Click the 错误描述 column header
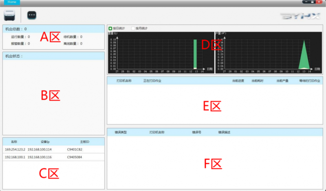 (x=224, y=132)
